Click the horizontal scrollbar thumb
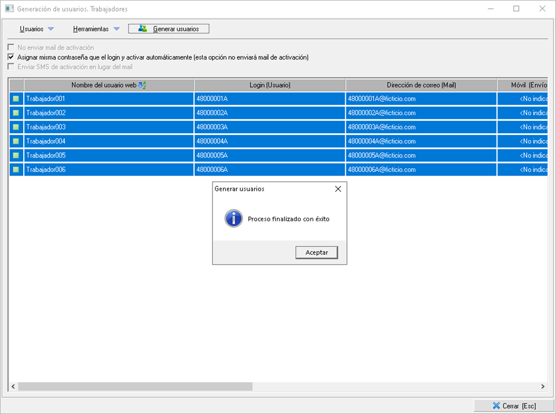556x414 pixels. click(136, 386)
